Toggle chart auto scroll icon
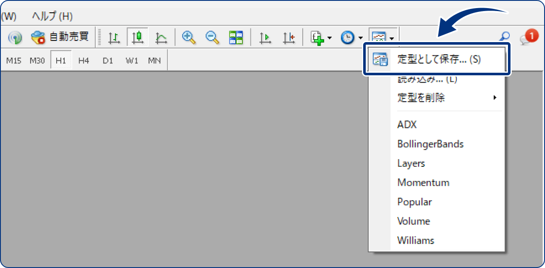 point(266,38)
